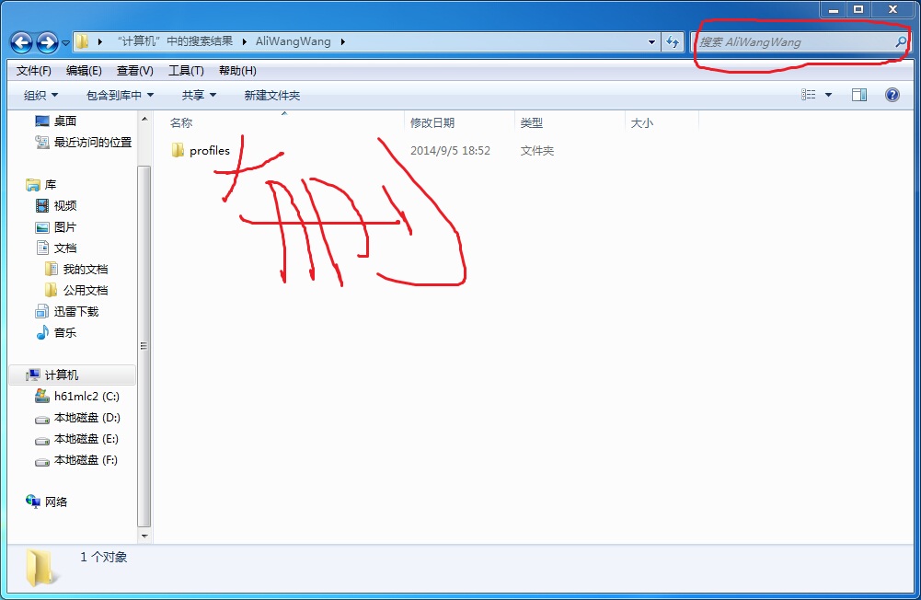The height and width of the screenshot is (600, 921).
Task: Expand arrow after 搜索结果 breadcrumb
Action: [x=245, y=41]
